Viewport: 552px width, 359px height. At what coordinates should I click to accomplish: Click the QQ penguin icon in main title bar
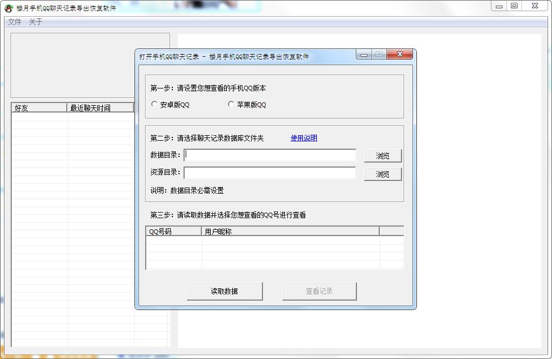click(9, 8)
